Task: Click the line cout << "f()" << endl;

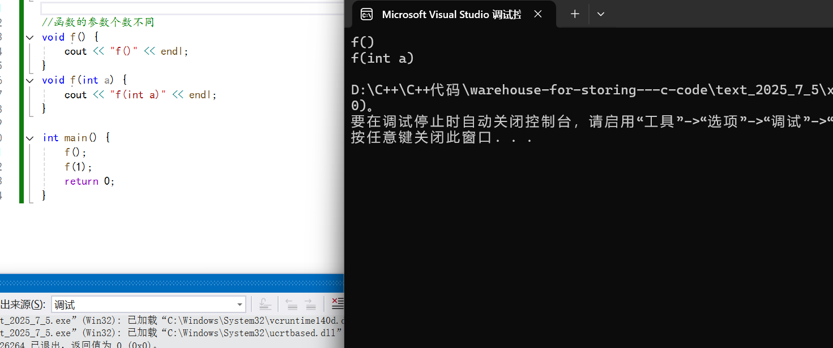Action: pyautogui.click(x=126, y=51)
